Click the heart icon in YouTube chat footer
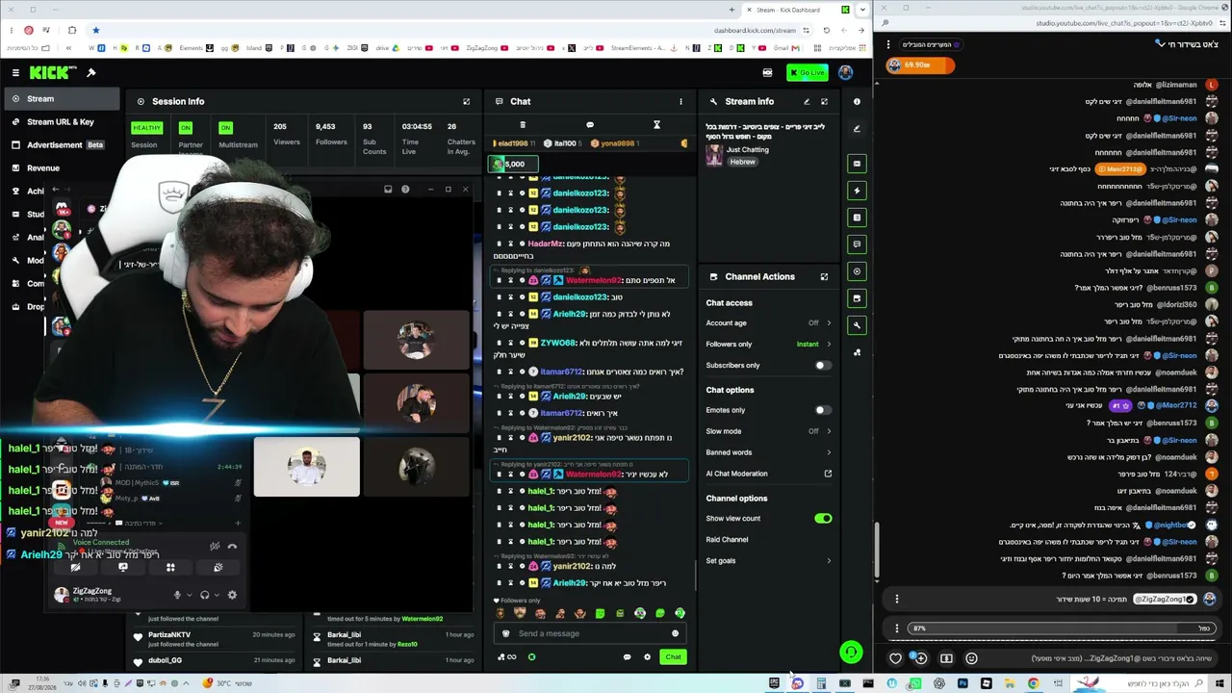 (896, 658)
